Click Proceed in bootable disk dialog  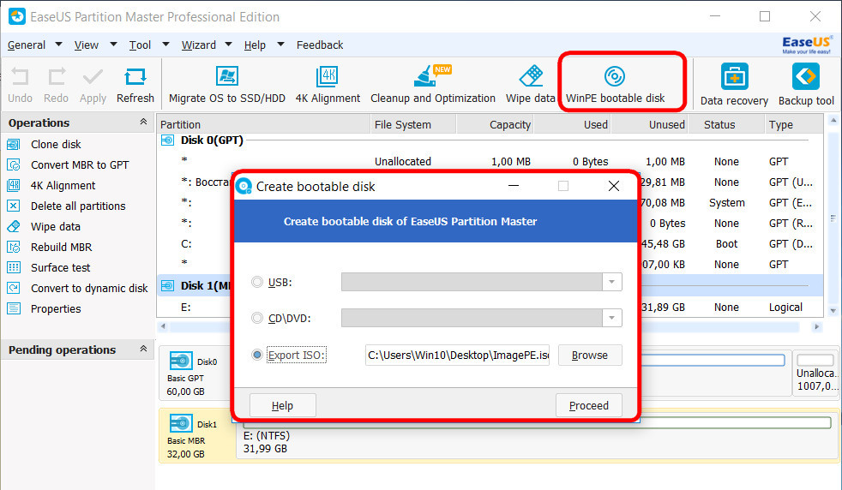pos(588,405)
